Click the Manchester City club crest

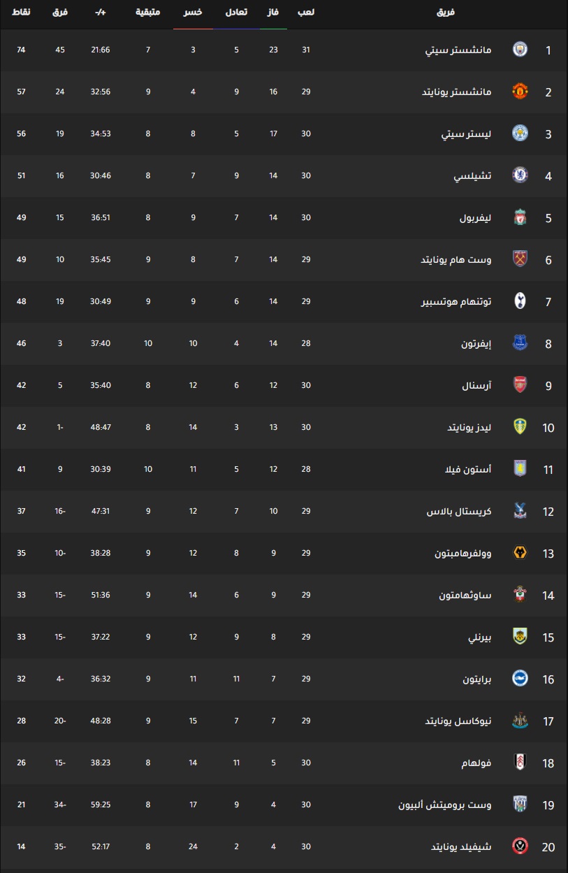click(520, 50)
